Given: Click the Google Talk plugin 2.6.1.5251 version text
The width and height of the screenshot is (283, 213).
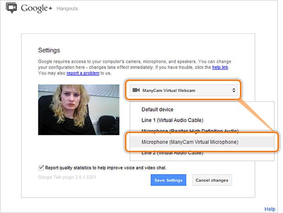Looking at the screenshot, I should (67, 177).
